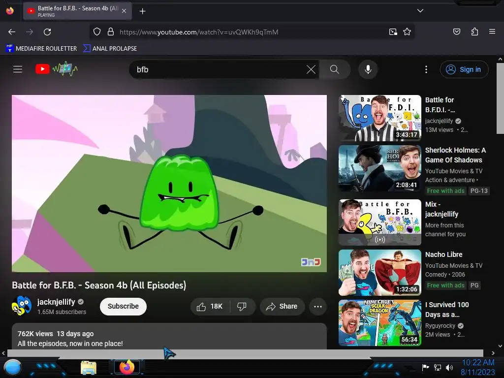Click 'Free with ads' badge under Sherlock Holmes
504x378 pixels.
445,191
